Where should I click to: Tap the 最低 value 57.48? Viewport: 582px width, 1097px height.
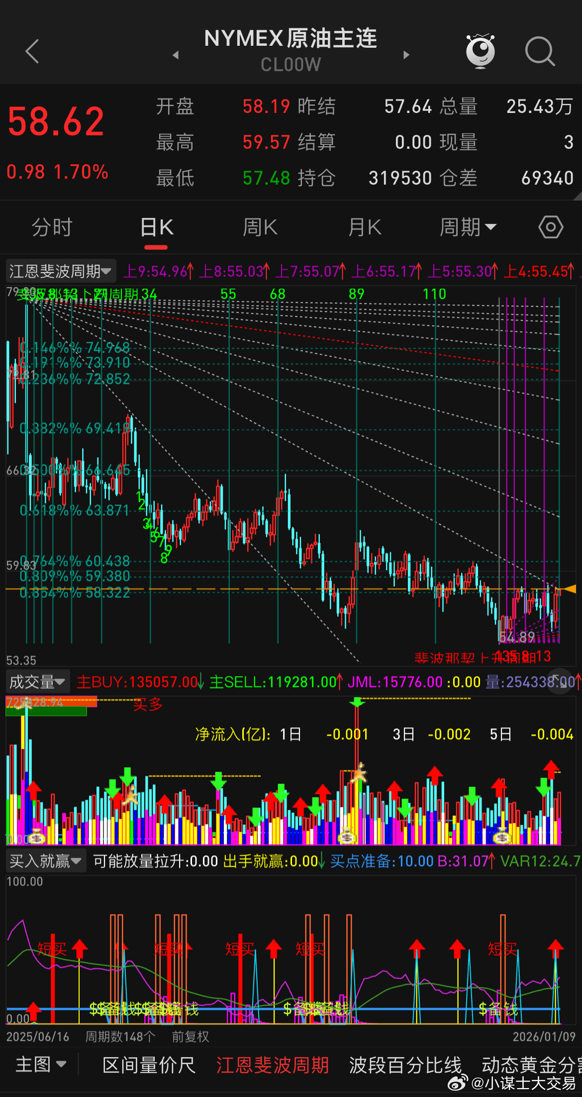coord(266,178)
